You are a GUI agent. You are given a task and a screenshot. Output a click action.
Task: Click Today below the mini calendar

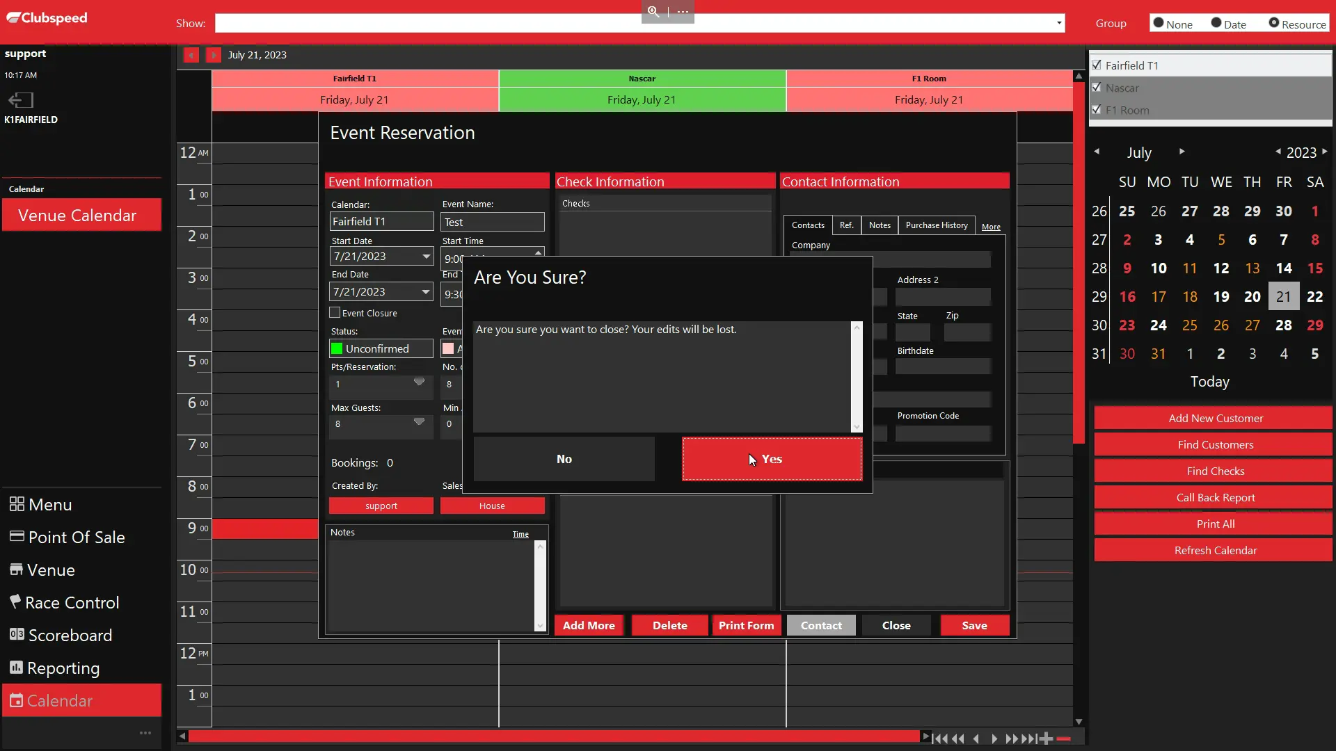point(1209,381)
